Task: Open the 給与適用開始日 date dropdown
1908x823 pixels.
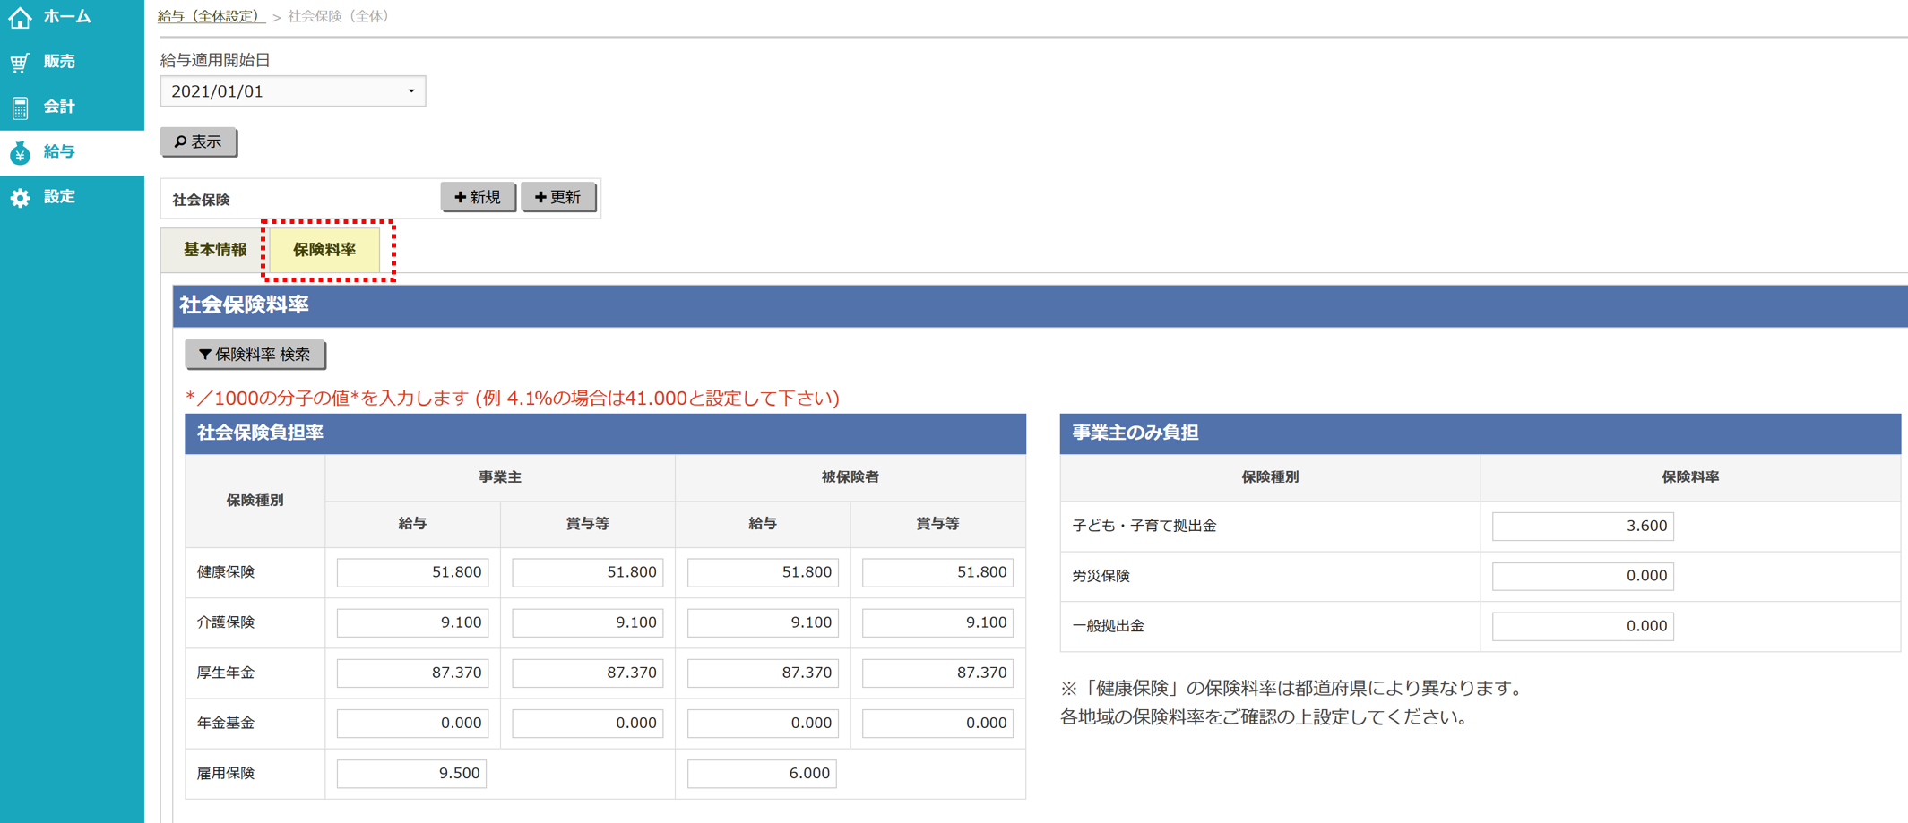Action: (x=411, y=90)
